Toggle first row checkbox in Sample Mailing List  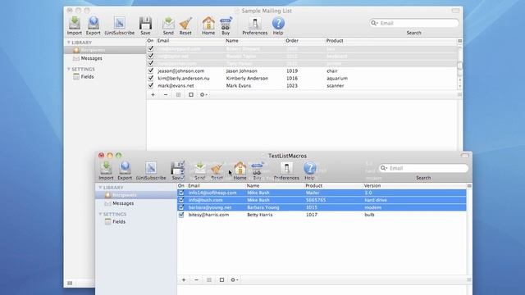click(151, 48)
